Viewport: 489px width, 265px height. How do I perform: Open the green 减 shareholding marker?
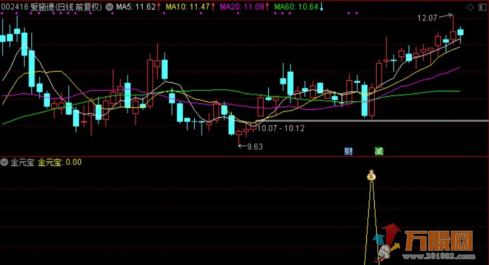click(379, 151)
